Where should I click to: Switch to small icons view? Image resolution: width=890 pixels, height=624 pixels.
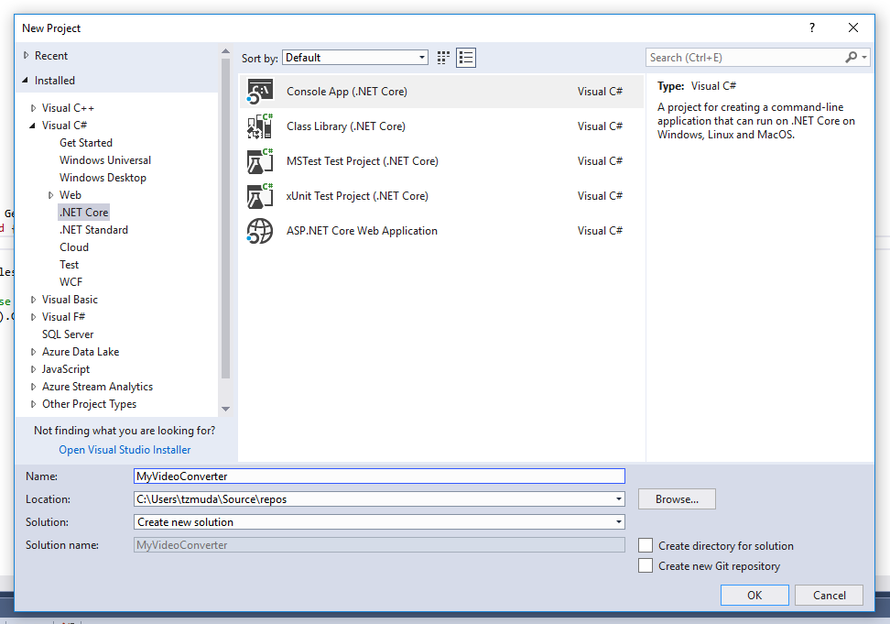(443, 58)
